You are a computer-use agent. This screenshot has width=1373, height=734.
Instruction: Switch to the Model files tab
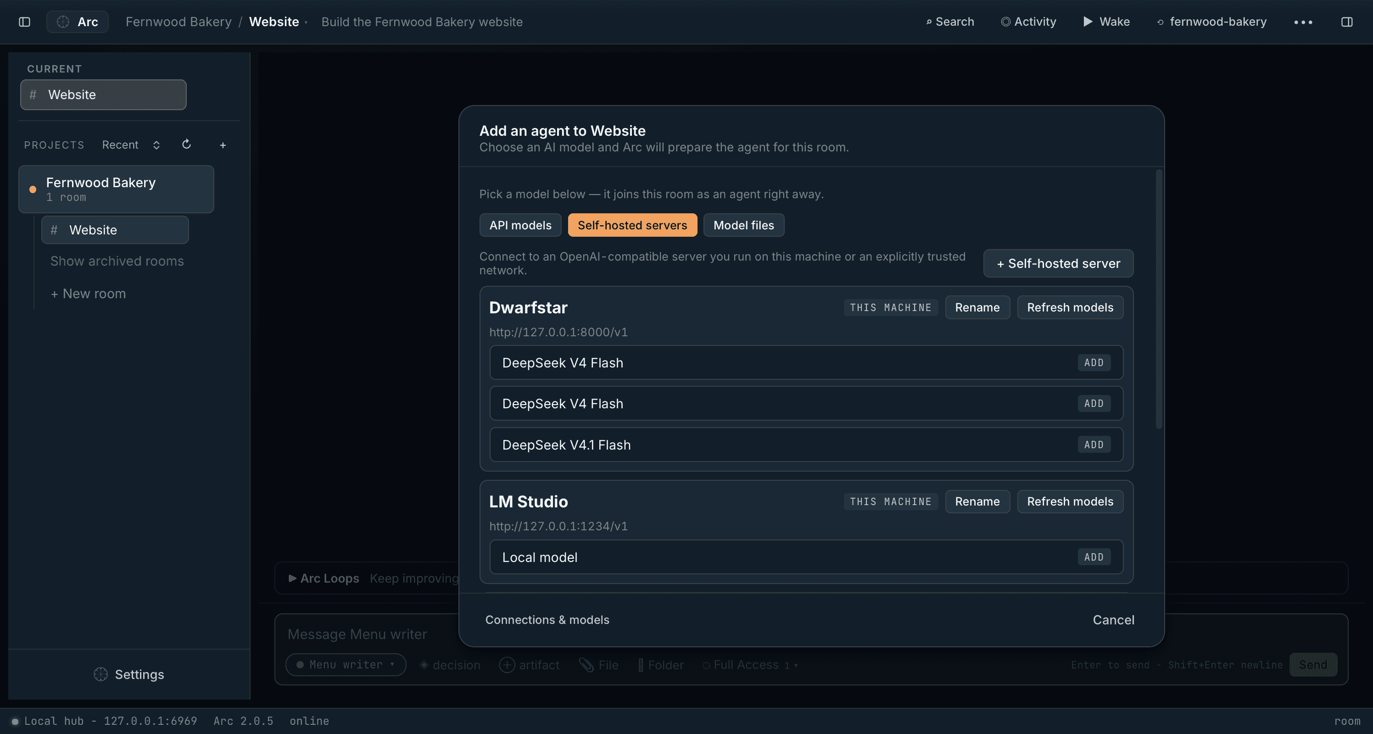pos(743,225)
